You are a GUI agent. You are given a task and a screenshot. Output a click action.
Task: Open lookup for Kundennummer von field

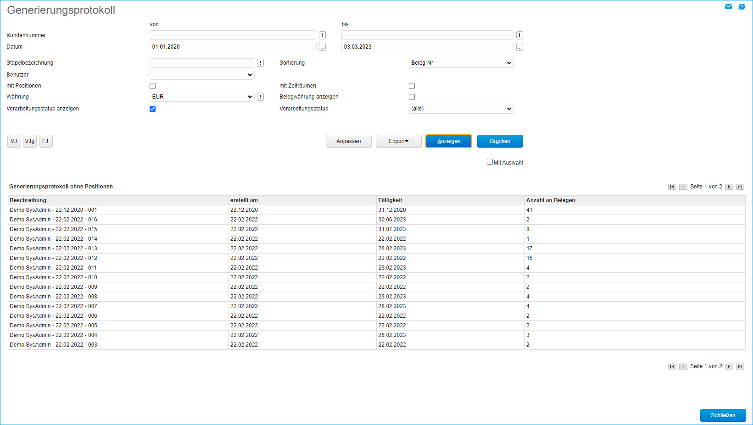pyautogui.click(x=322, y=35)
